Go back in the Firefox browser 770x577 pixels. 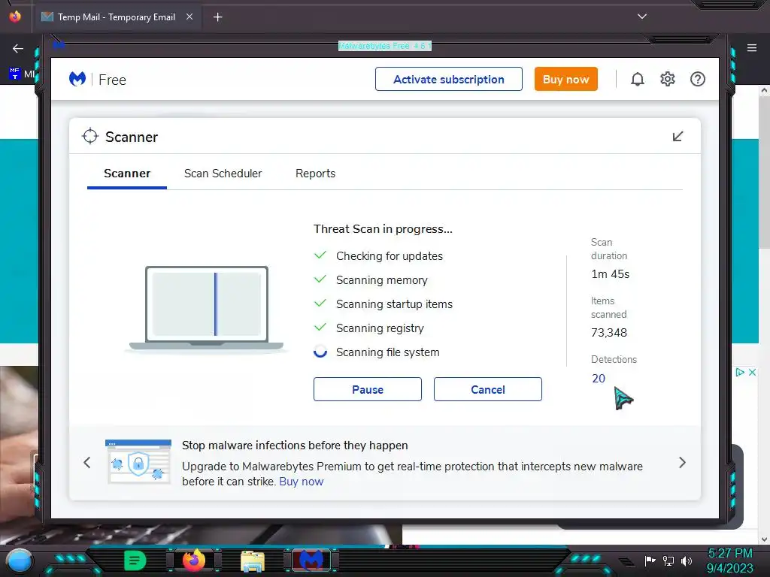click(x=18, y=49)
